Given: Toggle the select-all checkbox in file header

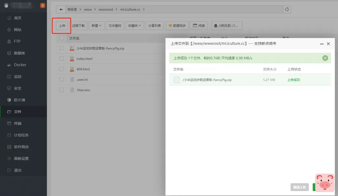Looking at the screenshot, I should coord(61,38).
